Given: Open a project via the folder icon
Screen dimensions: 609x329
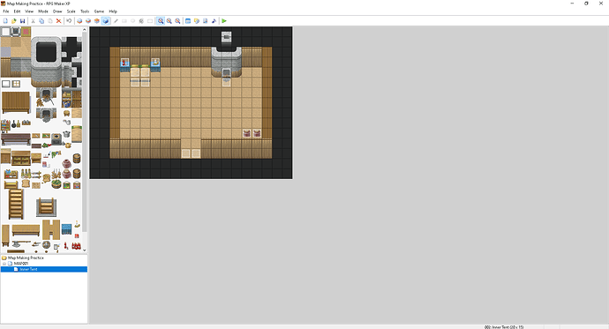Looking at the screenshot, I should tap(14, 21).
